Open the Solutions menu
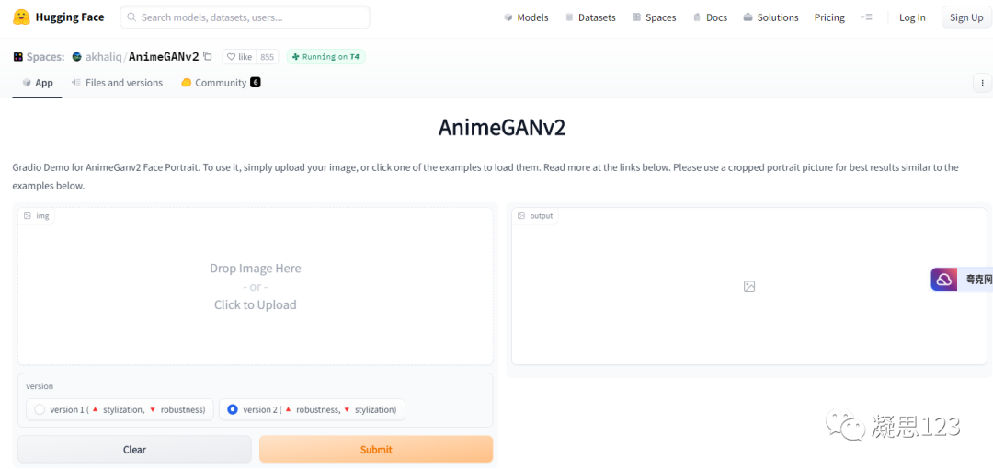This screenshot has width=993, height=470. (x=770, y=17)
